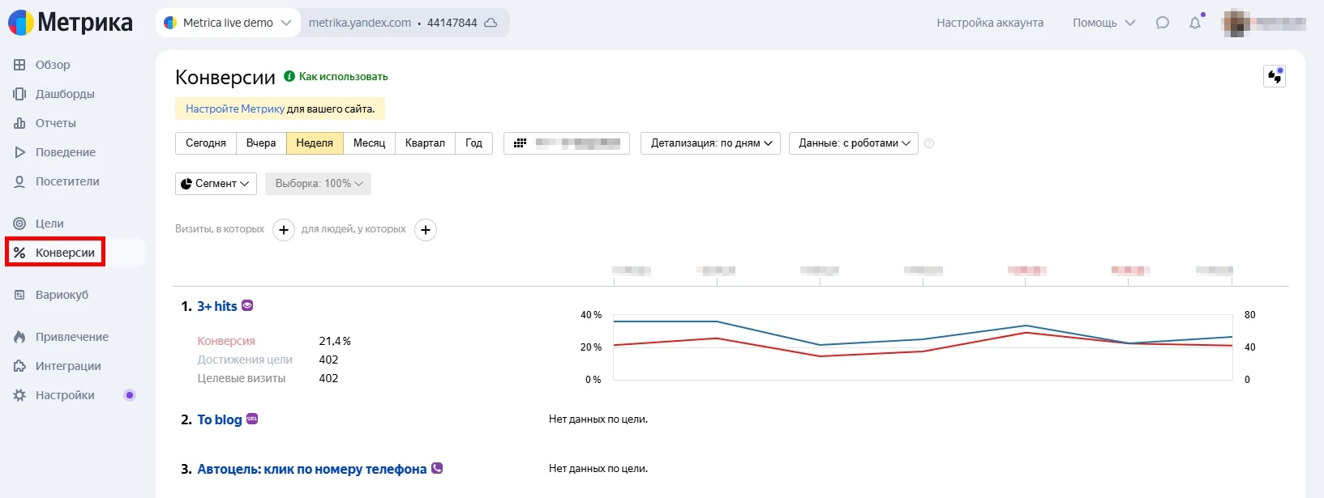Open Reports in the sidebar

tap(55, 123)
